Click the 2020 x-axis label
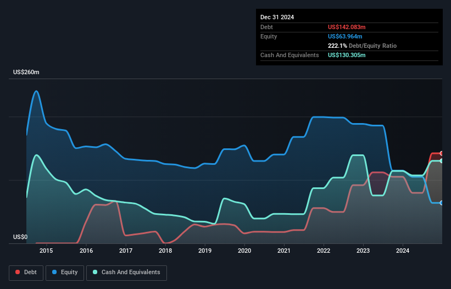Screen dimensions: 451x289 pos(244,251)
